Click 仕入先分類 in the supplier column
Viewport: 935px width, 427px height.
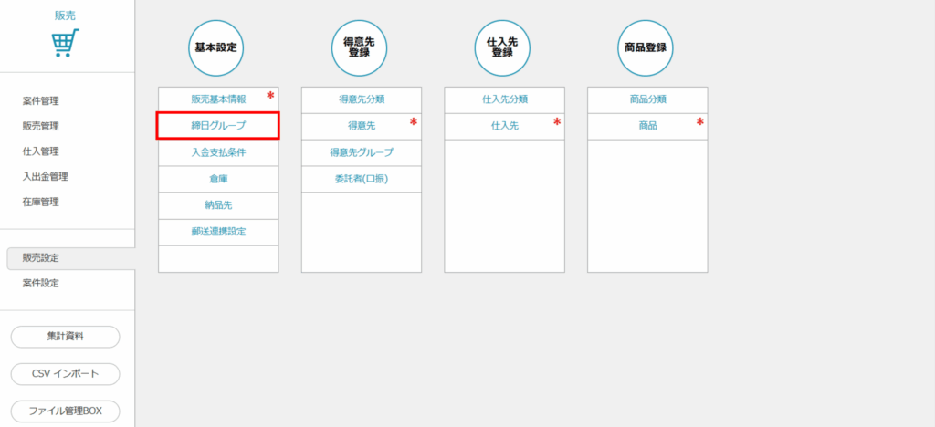(x=504, y=99)
